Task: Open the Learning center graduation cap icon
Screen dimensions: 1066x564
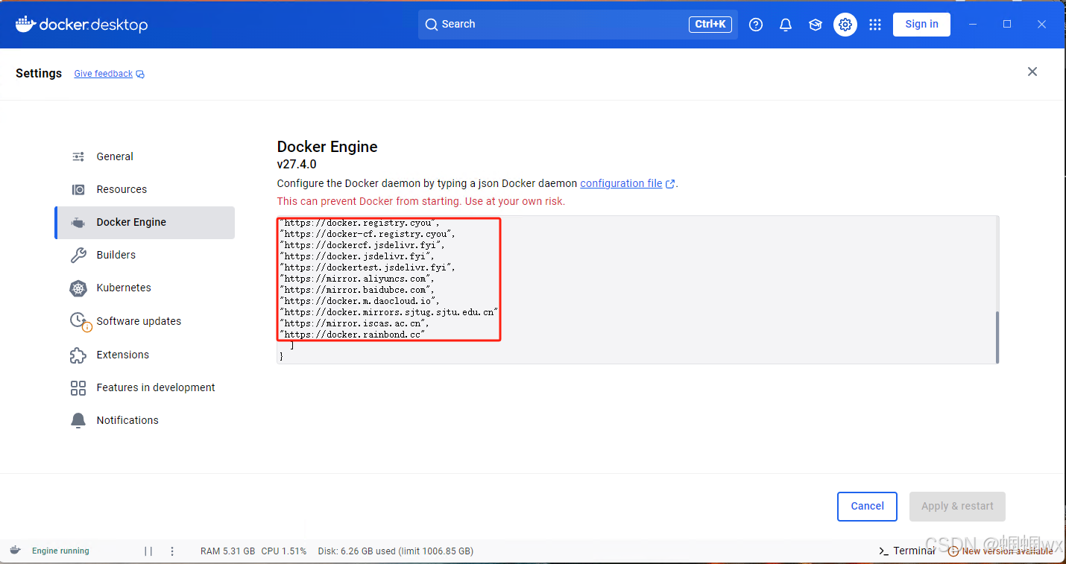Action: coord(816,25)
